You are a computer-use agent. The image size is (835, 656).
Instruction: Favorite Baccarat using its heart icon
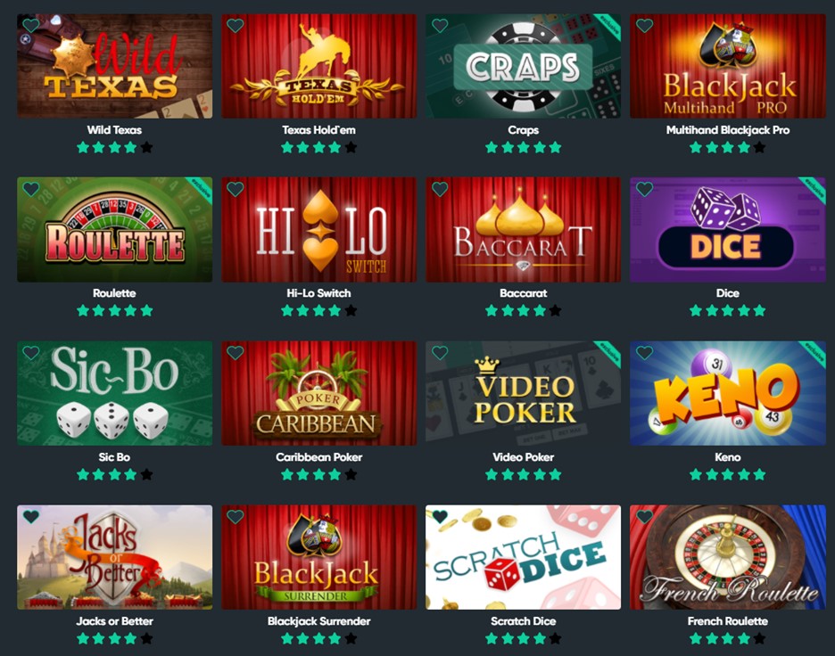(440, 189)
